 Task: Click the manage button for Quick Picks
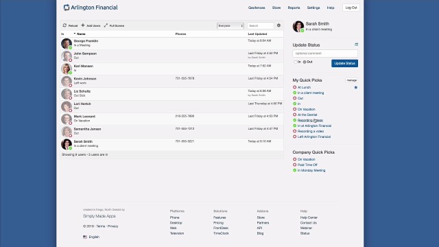pyautogui.click(x=351, y=80)
